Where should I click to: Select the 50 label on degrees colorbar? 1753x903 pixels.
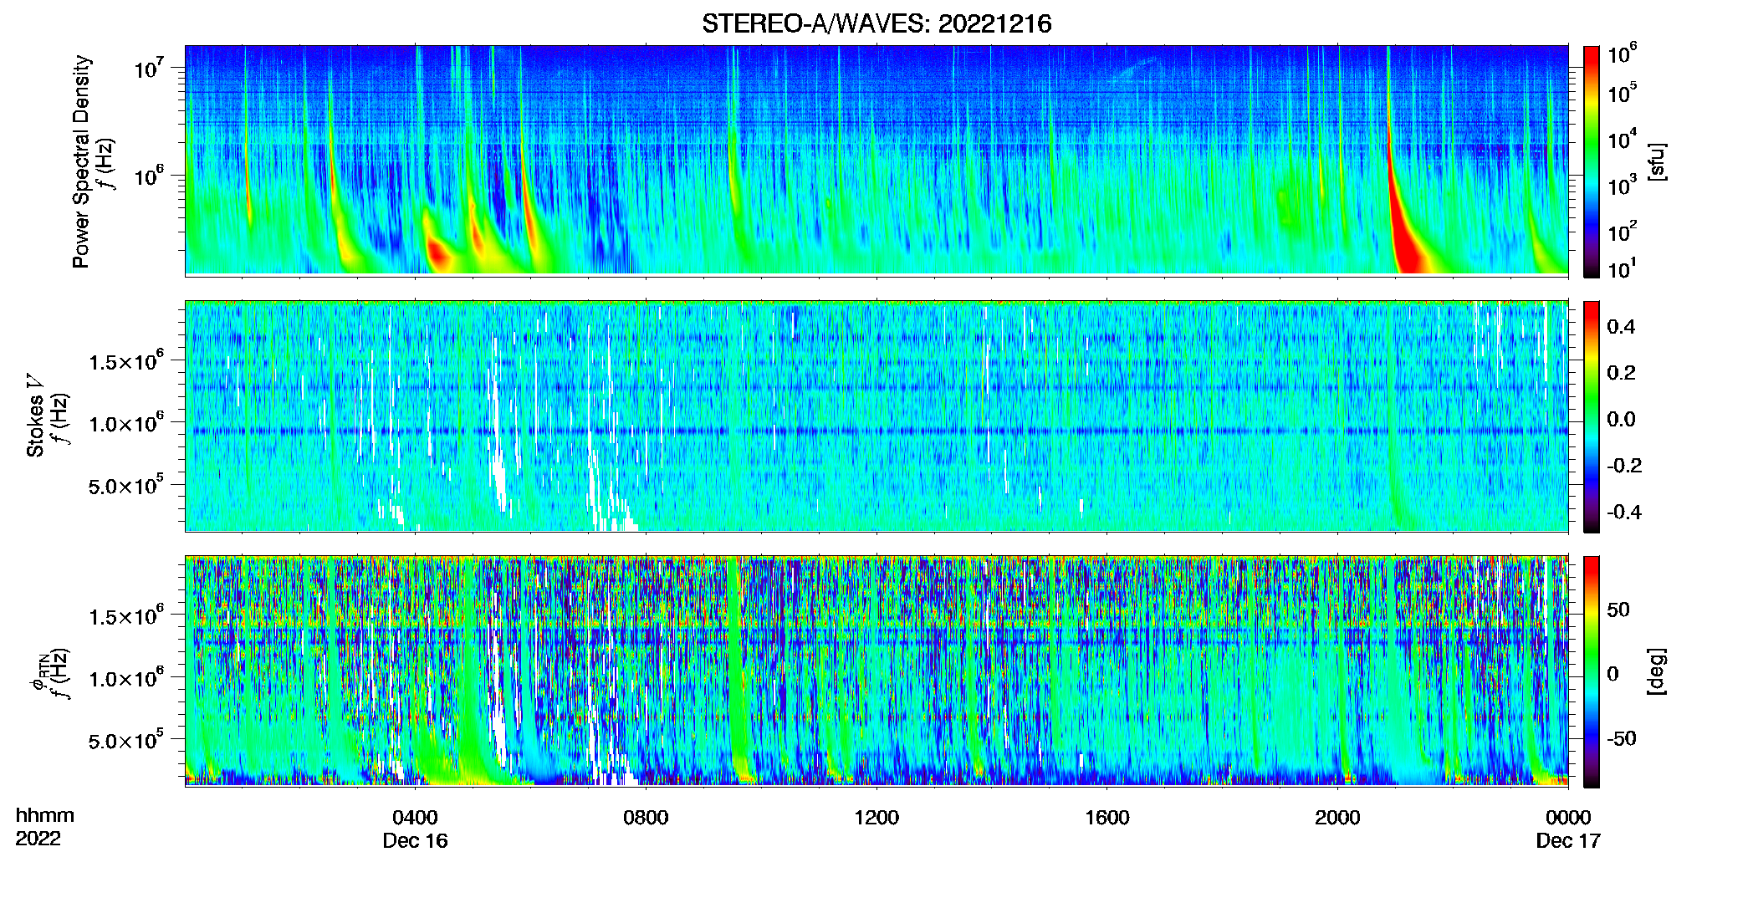1618,610
